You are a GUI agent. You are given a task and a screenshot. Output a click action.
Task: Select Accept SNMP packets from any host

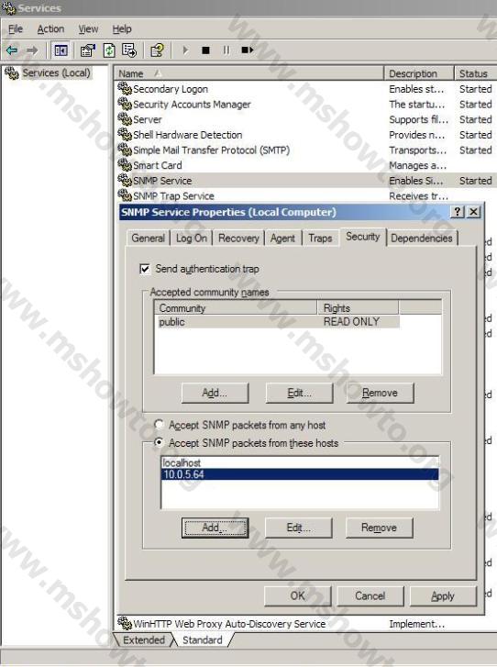159,425
